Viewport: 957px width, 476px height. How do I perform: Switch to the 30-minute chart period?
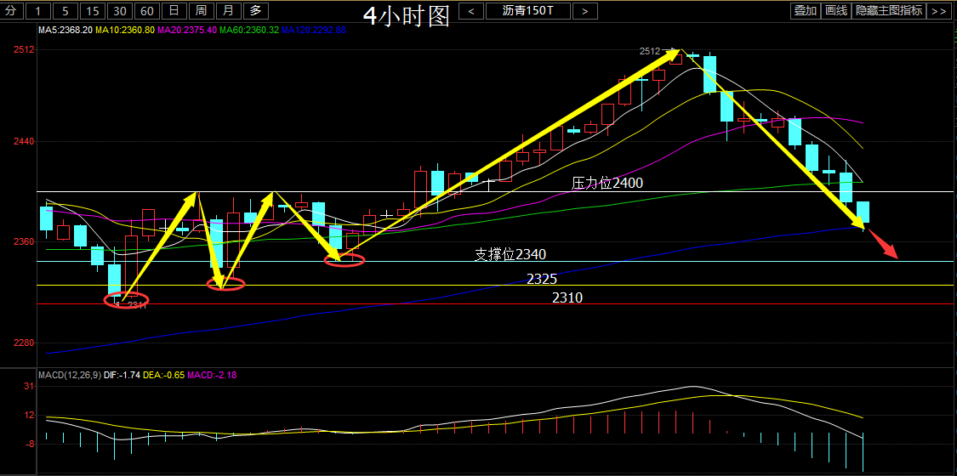[x=121, y=11]
